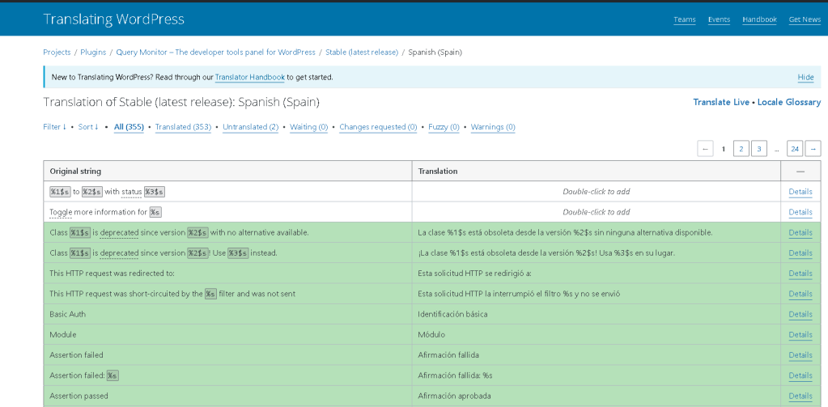Viewport: 828px width, 407px height.
Task: Go to previous page arrow in pagination
Action: (705, 149)
